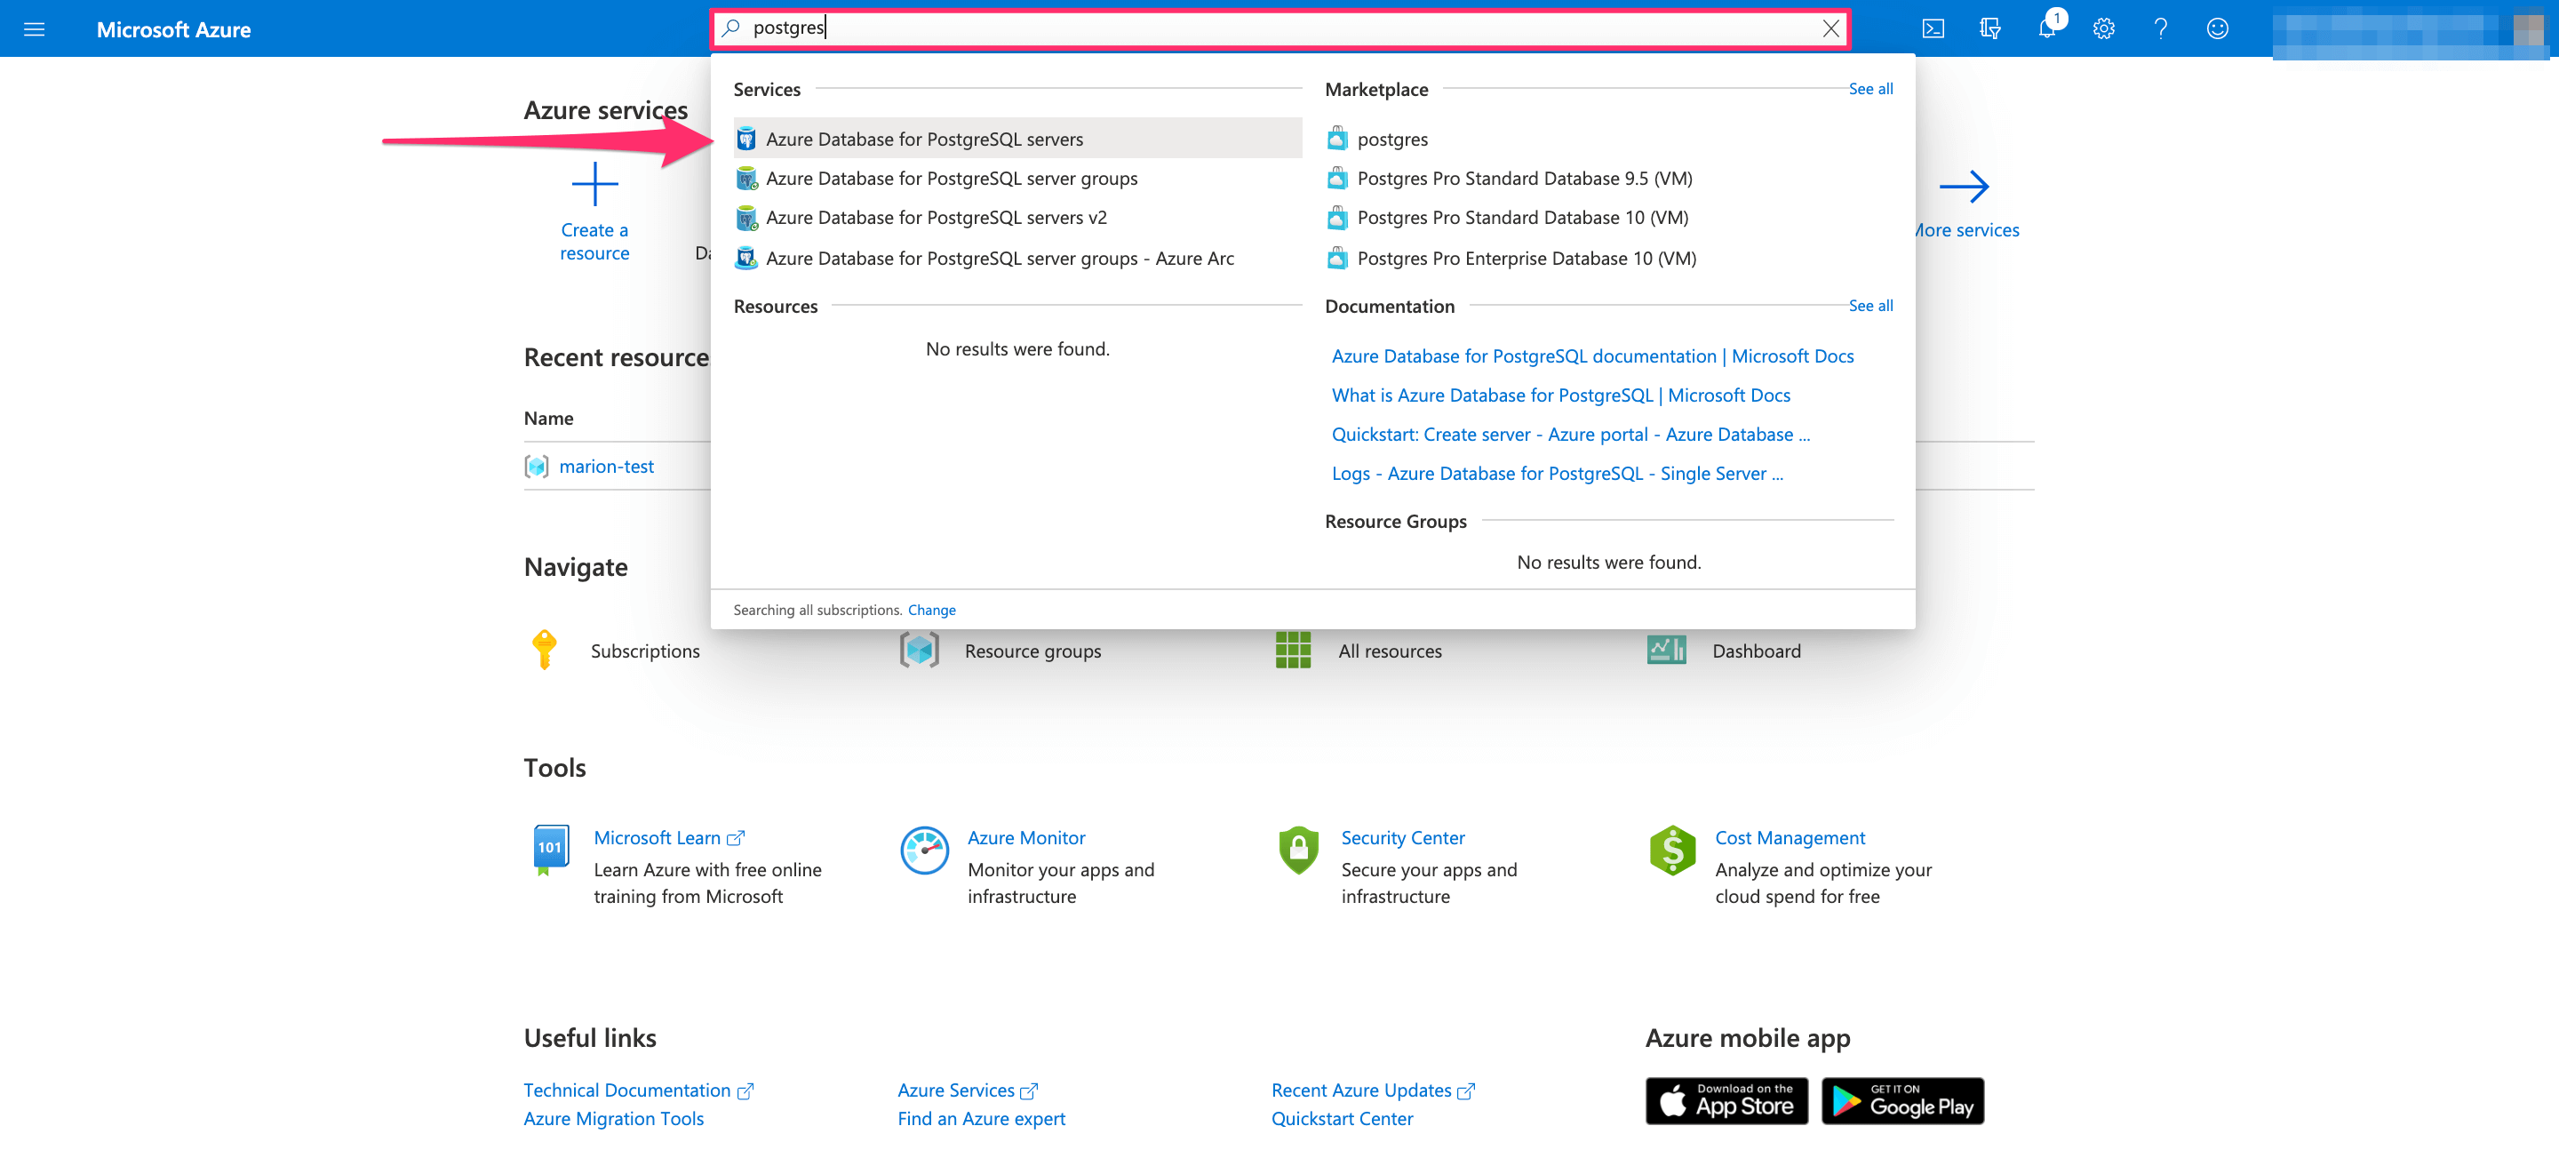Click the More services arrow
Viewport: 2559px width, 1166px height.
(x=1963, y=187)
